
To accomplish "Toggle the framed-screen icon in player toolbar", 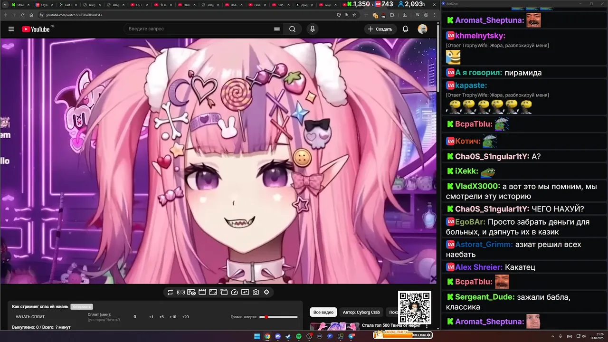I will pos(213,292).
